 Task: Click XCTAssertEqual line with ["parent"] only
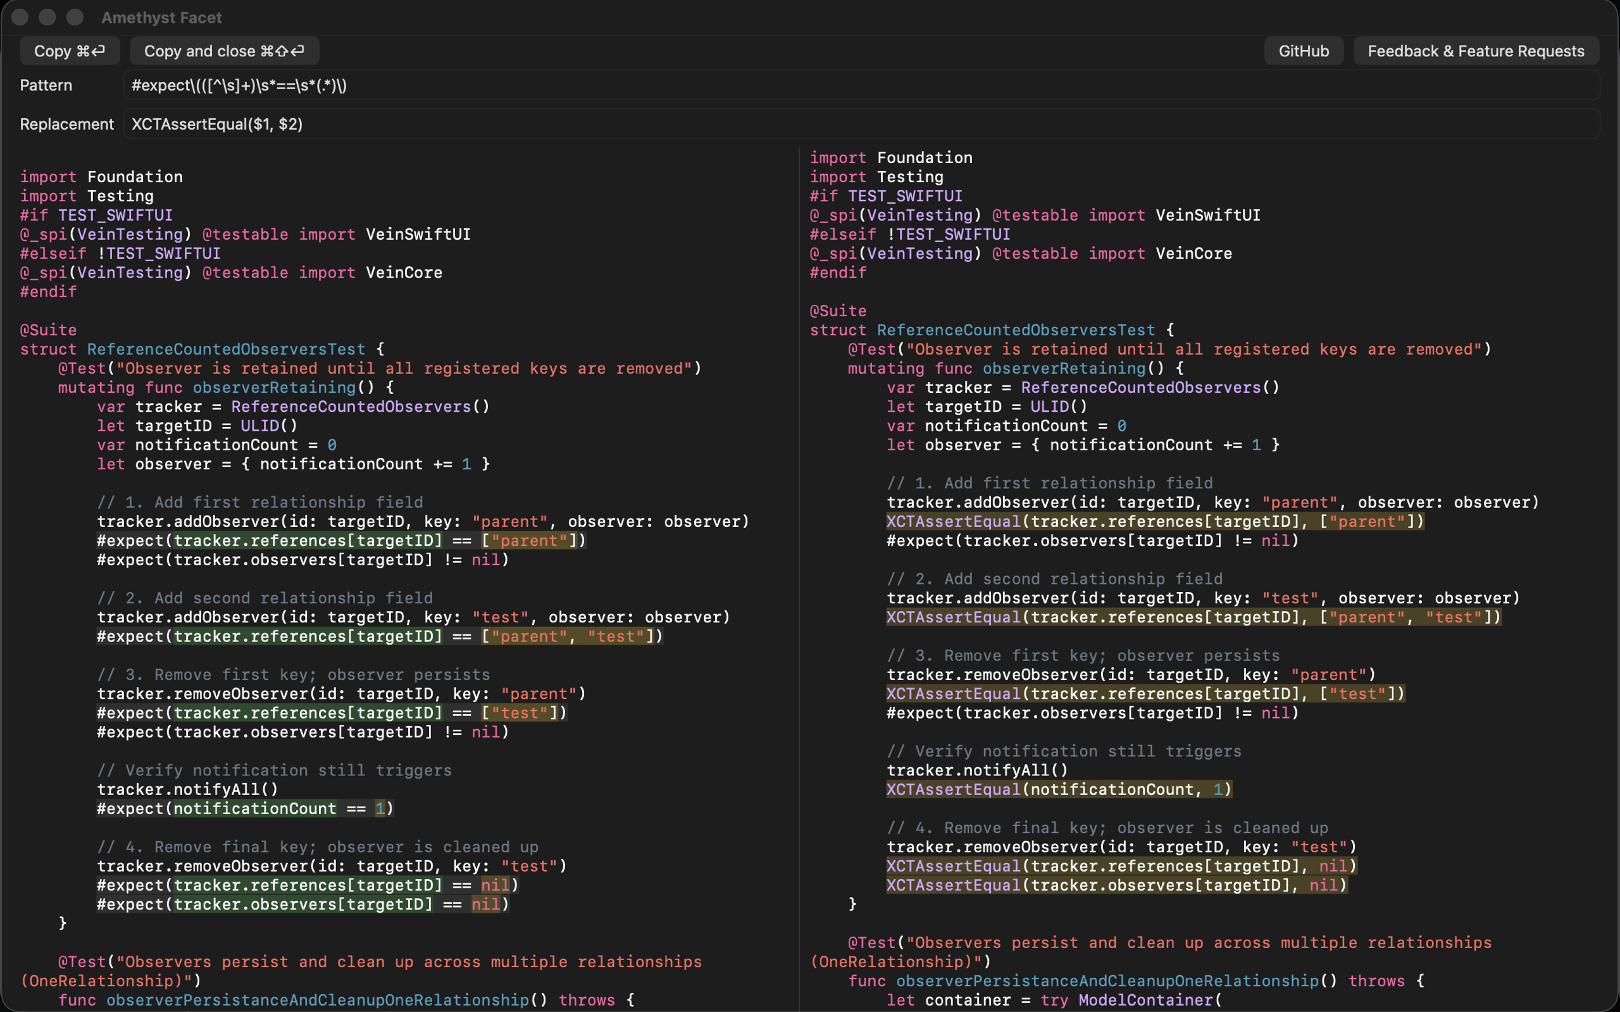(x=1156, y=521)
